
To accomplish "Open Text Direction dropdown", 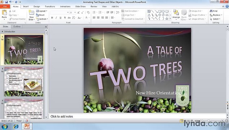I will tap(130, 11).
